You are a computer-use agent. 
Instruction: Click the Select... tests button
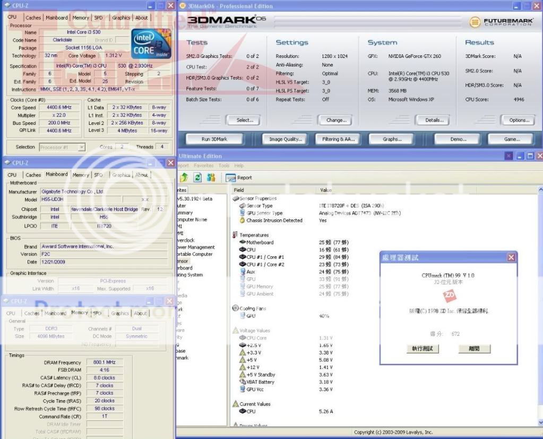click(x=243, y=120)
